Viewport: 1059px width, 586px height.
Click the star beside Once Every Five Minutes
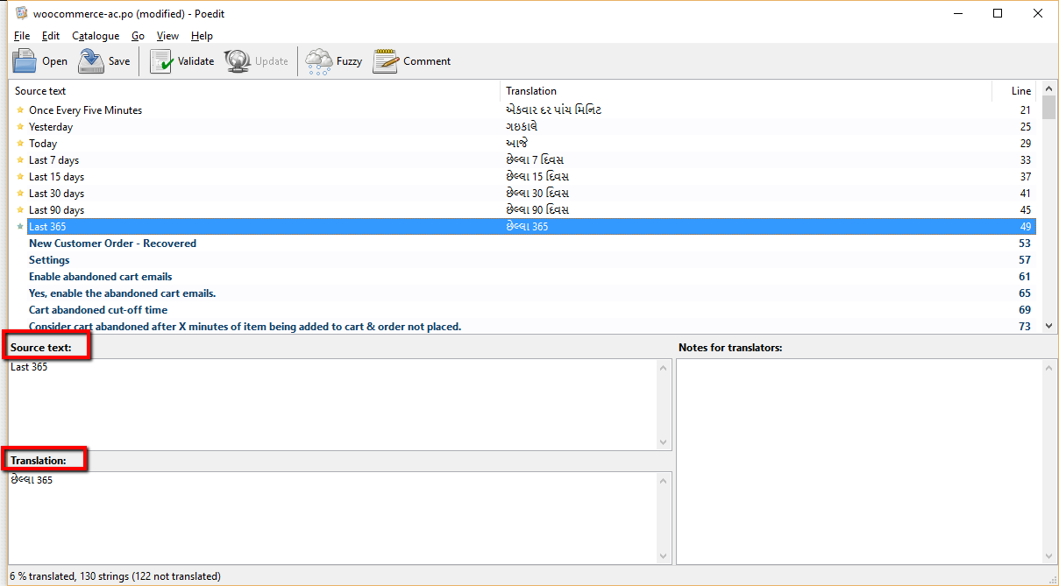20,110
